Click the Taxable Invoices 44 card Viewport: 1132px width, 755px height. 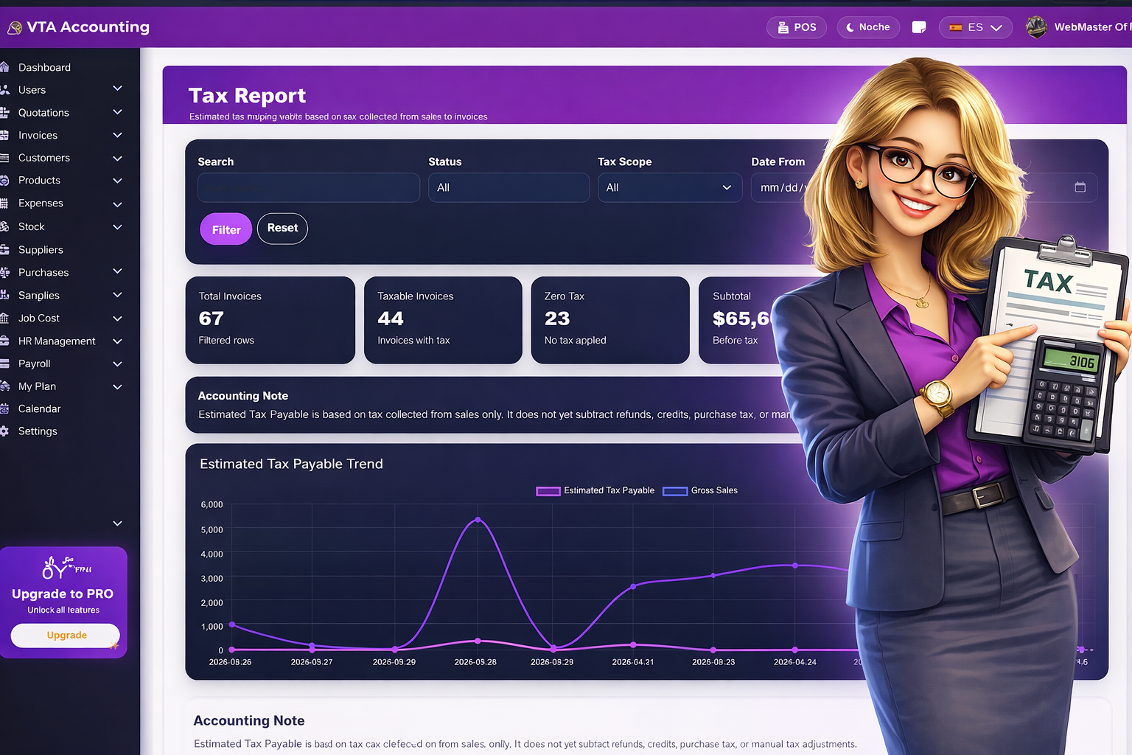[443, 320]
